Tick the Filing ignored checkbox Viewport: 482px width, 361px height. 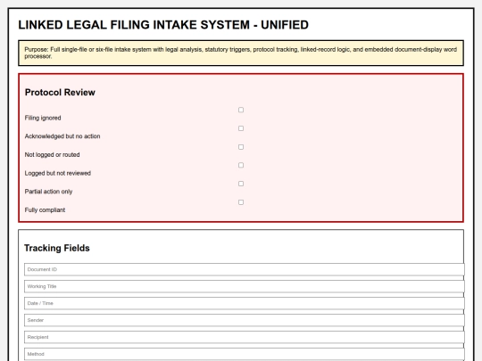[241, 110]
